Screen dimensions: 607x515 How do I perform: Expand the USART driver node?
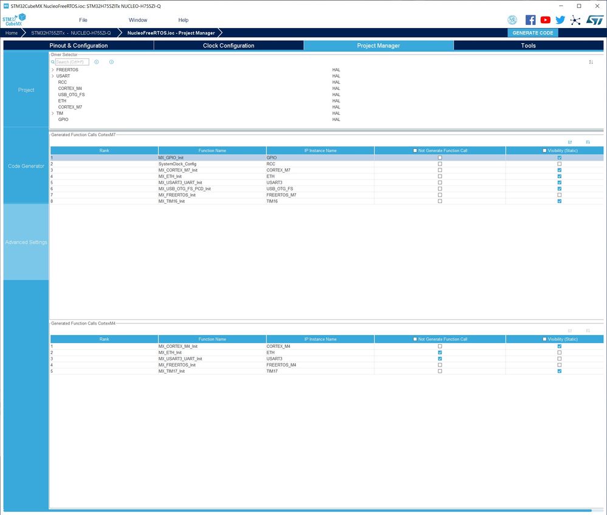[x=53, y=76]
